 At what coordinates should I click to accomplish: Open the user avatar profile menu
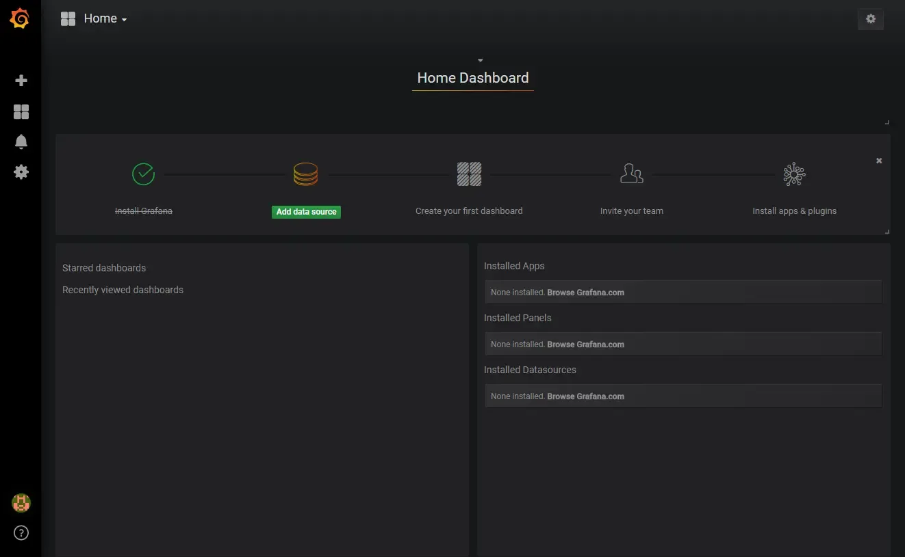coord(21,503)
